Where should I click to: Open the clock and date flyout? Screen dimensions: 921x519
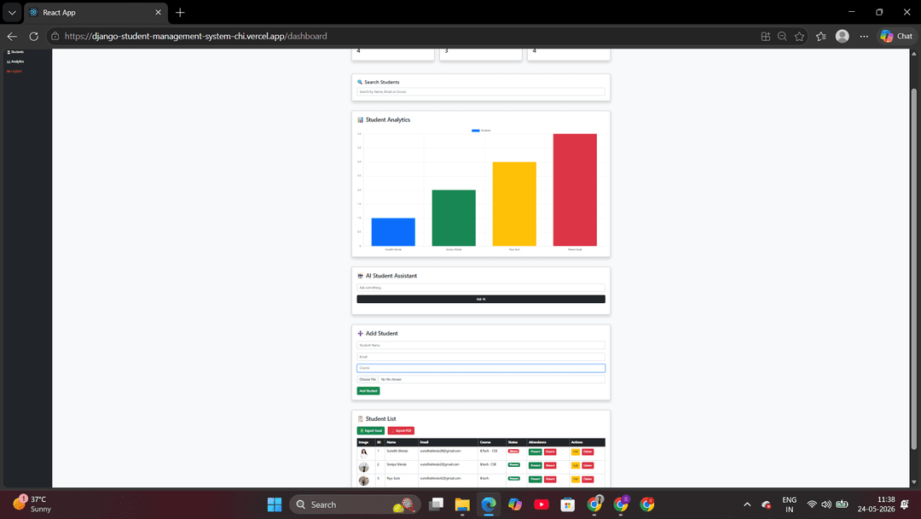point(876,504)
